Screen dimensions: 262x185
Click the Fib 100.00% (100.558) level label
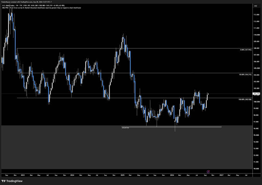[245, 99]
